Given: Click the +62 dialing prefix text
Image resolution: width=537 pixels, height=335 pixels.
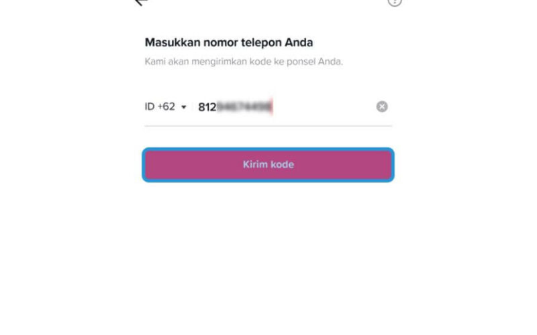Looking at the screenshot, I should (166, 107).
